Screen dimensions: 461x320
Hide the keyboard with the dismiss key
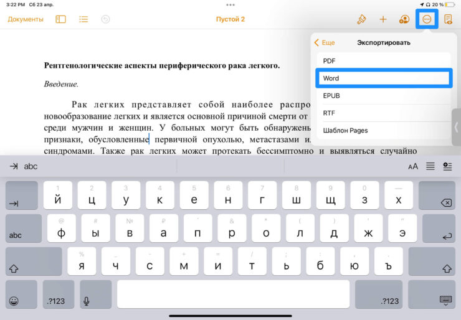coord(432,294)
